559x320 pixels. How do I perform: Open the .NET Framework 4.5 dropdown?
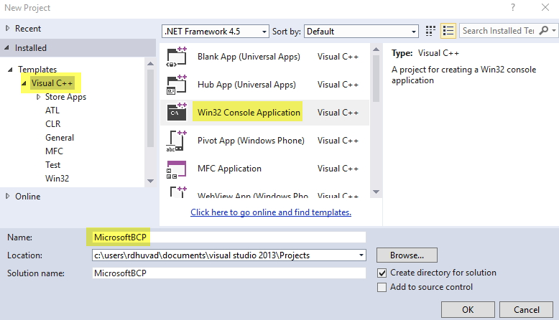216,32
